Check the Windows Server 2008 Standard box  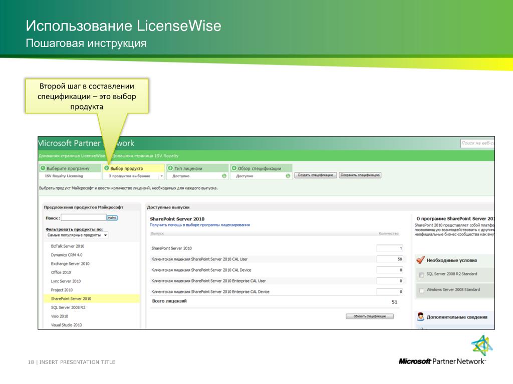pyautogui.click(x=422, y=290)
